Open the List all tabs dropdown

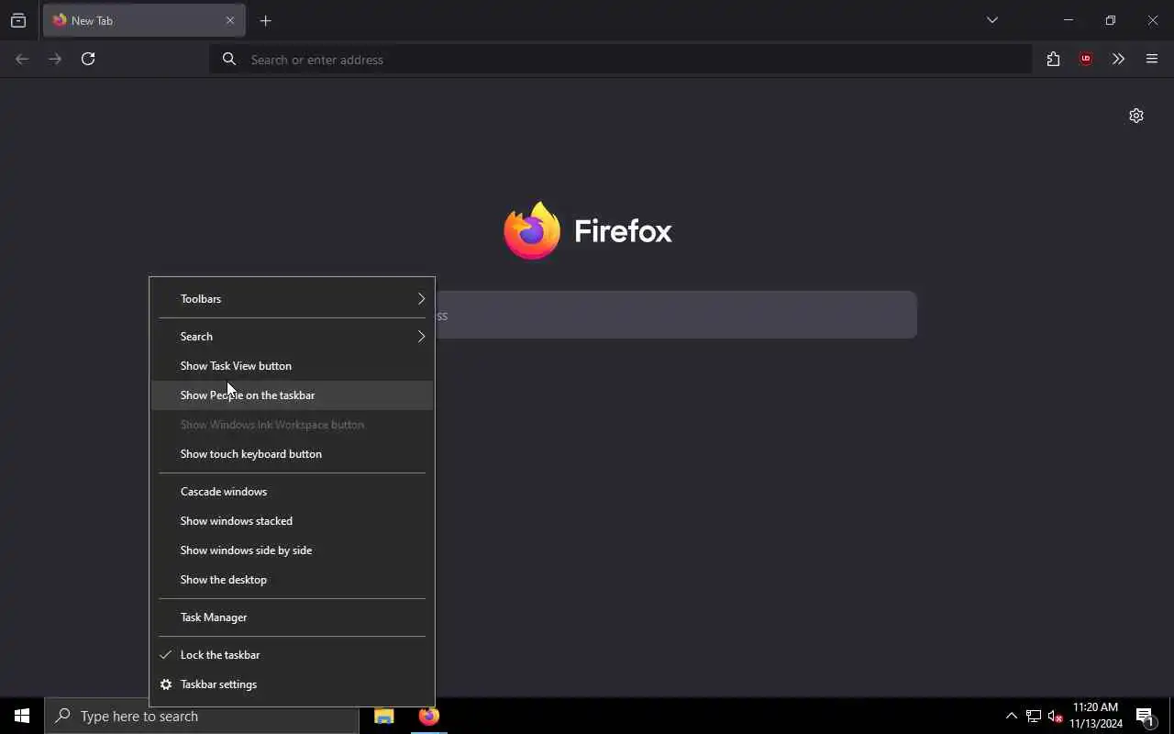tap(991, 20)
